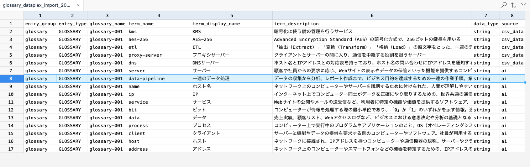The image size is (530, 167).
Task: Select the host term_name cell
Action: pos(159,141)
